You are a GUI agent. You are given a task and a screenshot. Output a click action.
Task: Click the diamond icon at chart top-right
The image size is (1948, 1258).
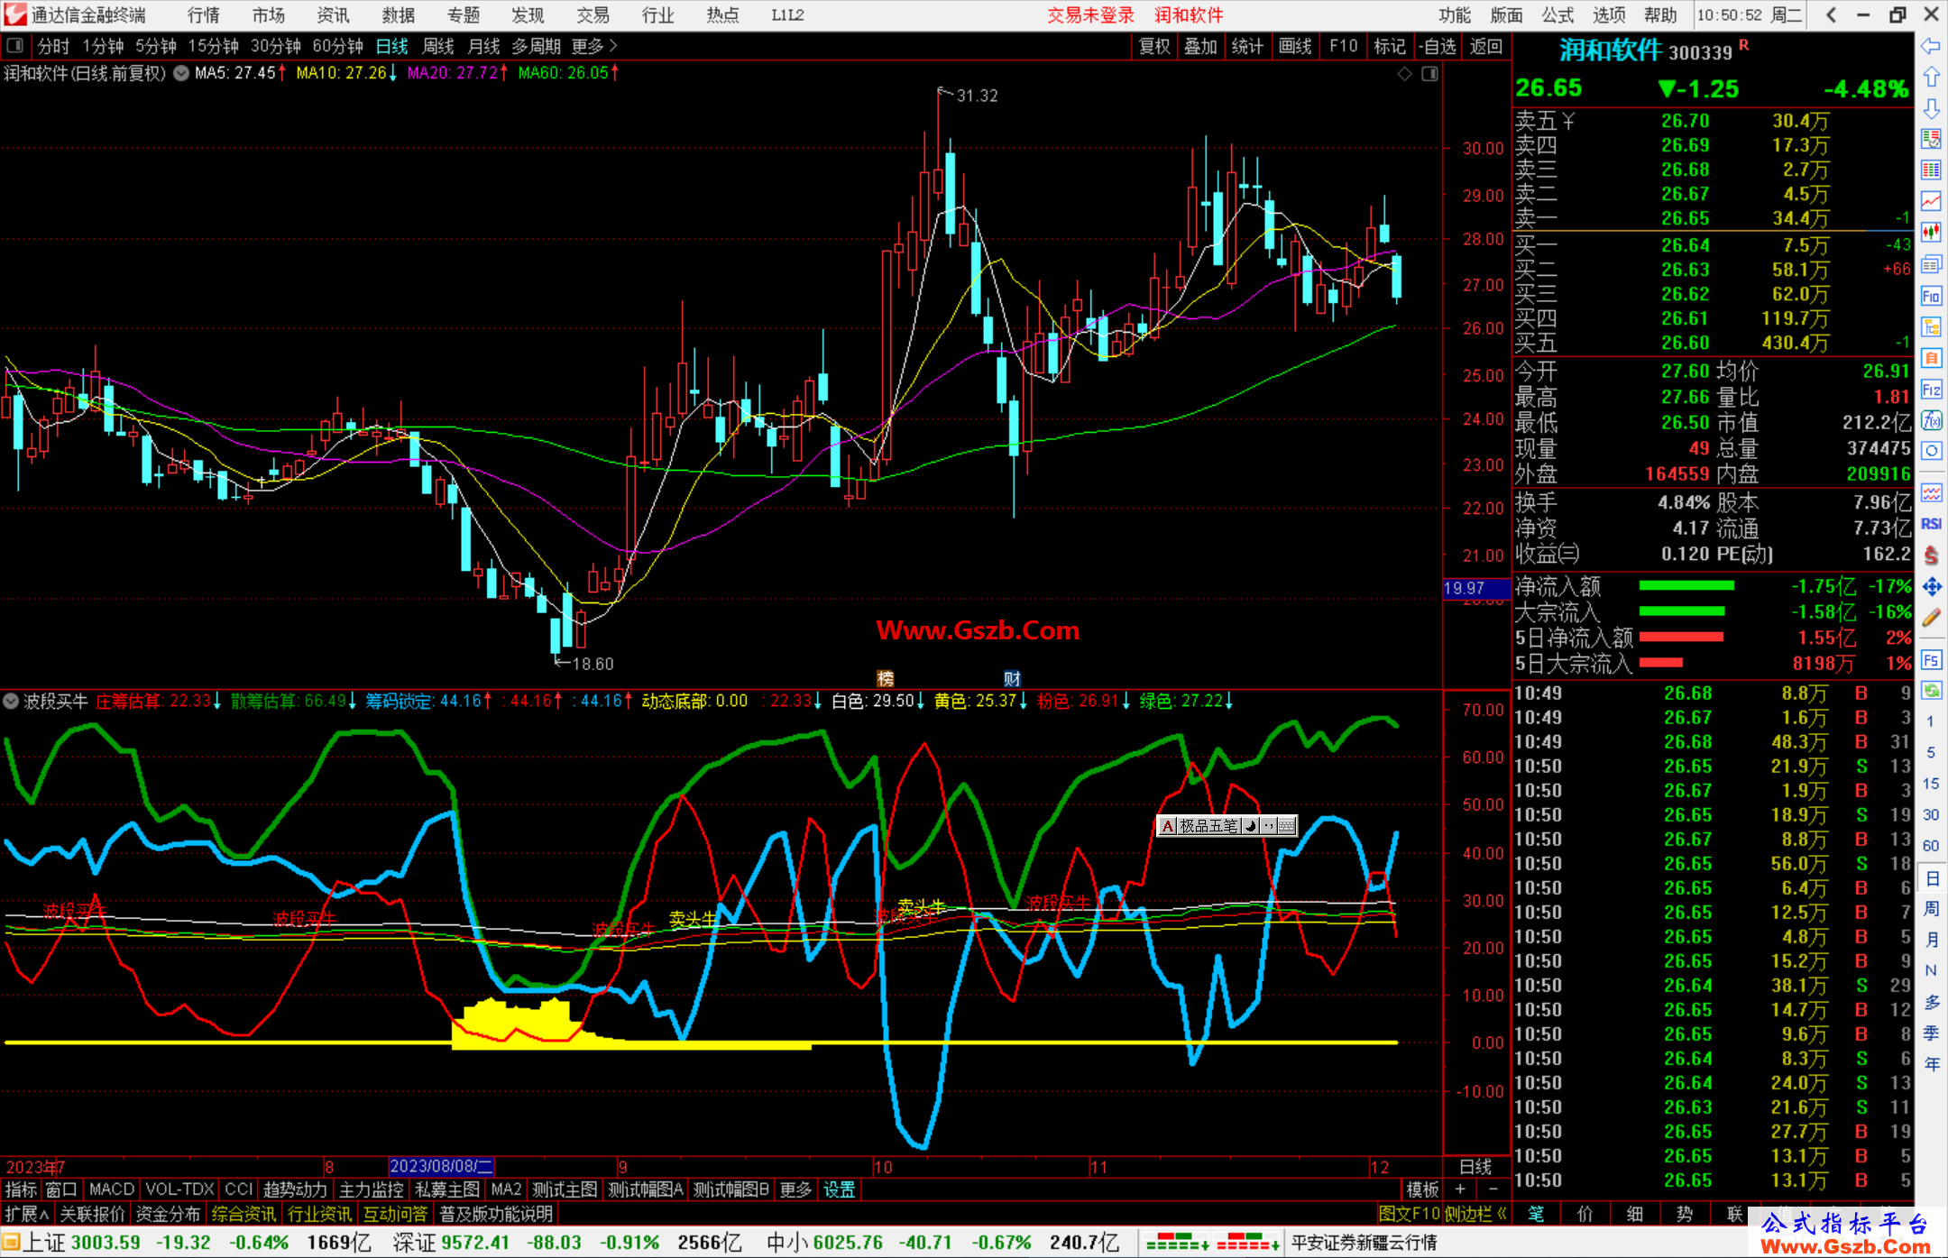[1405, 74]
